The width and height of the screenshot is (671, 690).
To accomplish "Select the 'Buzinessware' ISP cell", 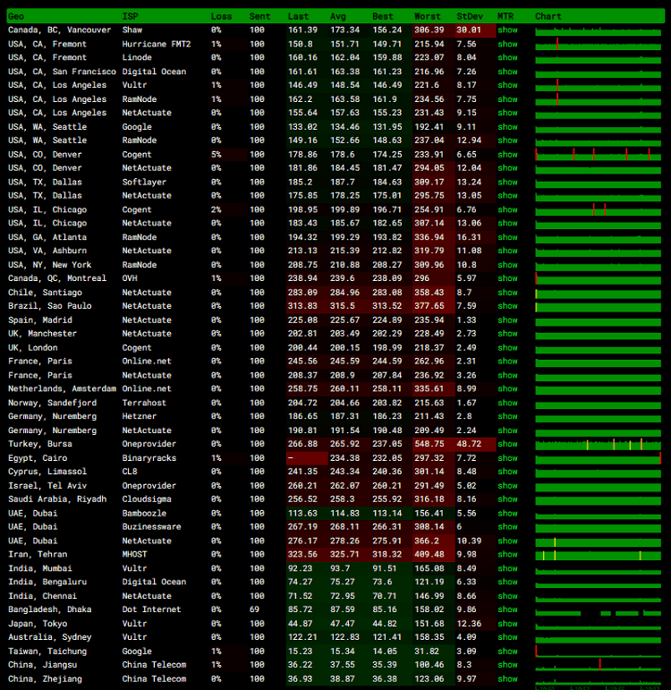I will point(151,527).
